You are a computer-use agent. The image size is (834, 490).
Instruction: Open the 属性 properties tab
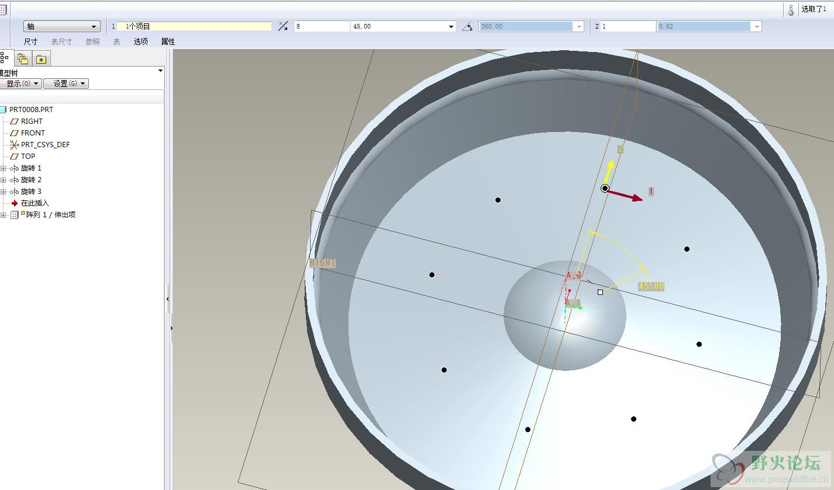pos(168,41)
